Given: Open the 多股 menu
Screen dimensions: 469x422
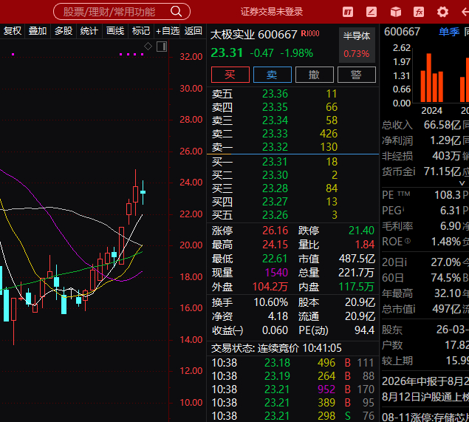Looking at the screenshot, I should (64, 31).
